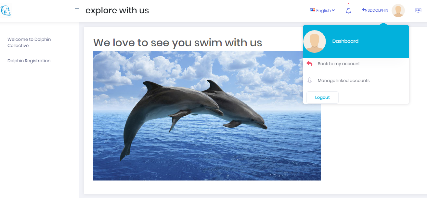
Task: Open the English language dropdown
Action: [322, 10]
